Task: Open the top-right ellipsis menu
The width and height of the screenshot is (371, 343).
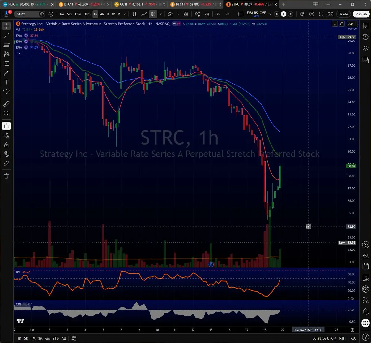Action: pos(328,4)
